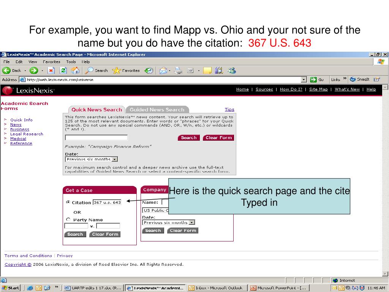Click the Privacy link

[65, 255]
